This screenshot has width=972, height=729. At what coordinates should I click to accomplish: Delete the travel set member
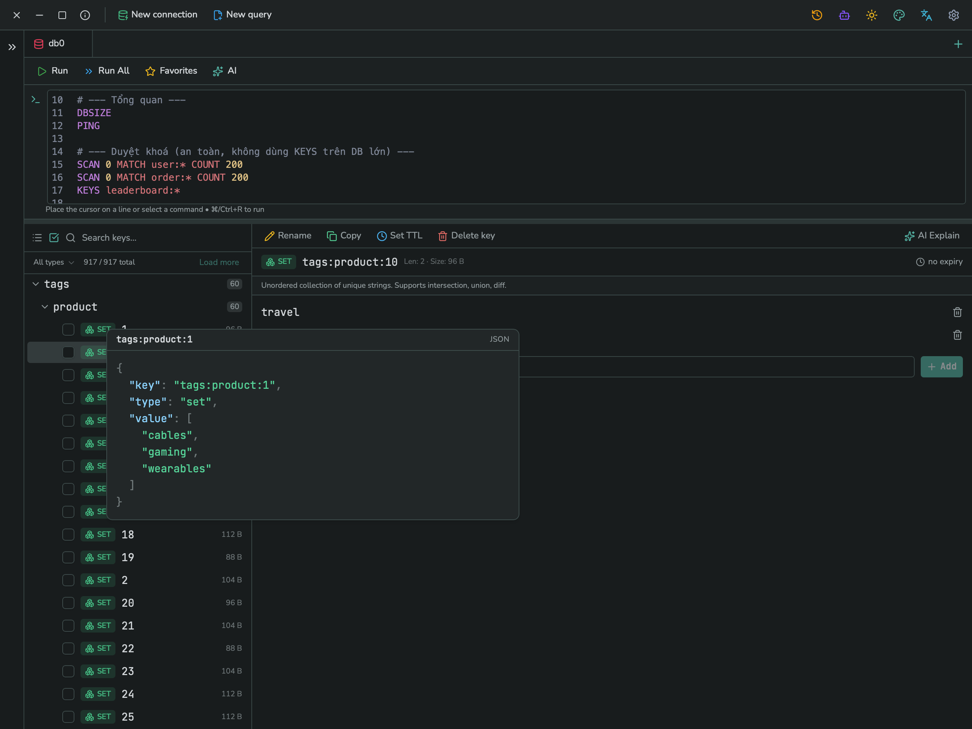958,312
